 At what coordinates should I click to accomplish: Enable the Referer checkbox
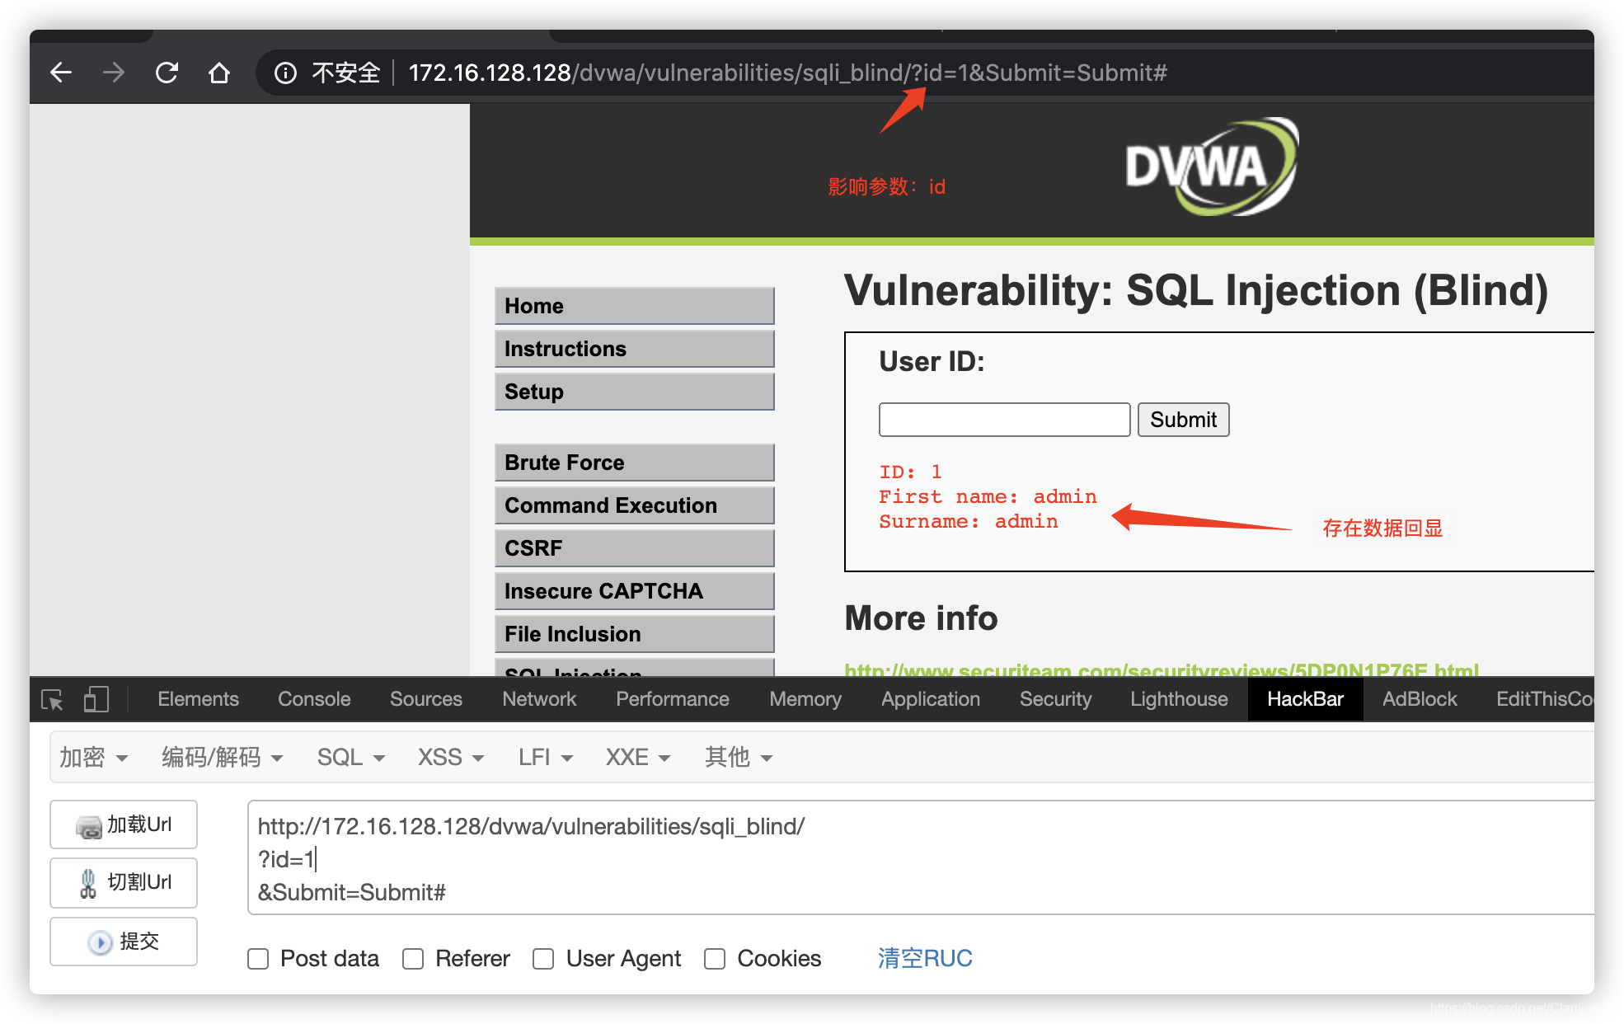[413, 959]
